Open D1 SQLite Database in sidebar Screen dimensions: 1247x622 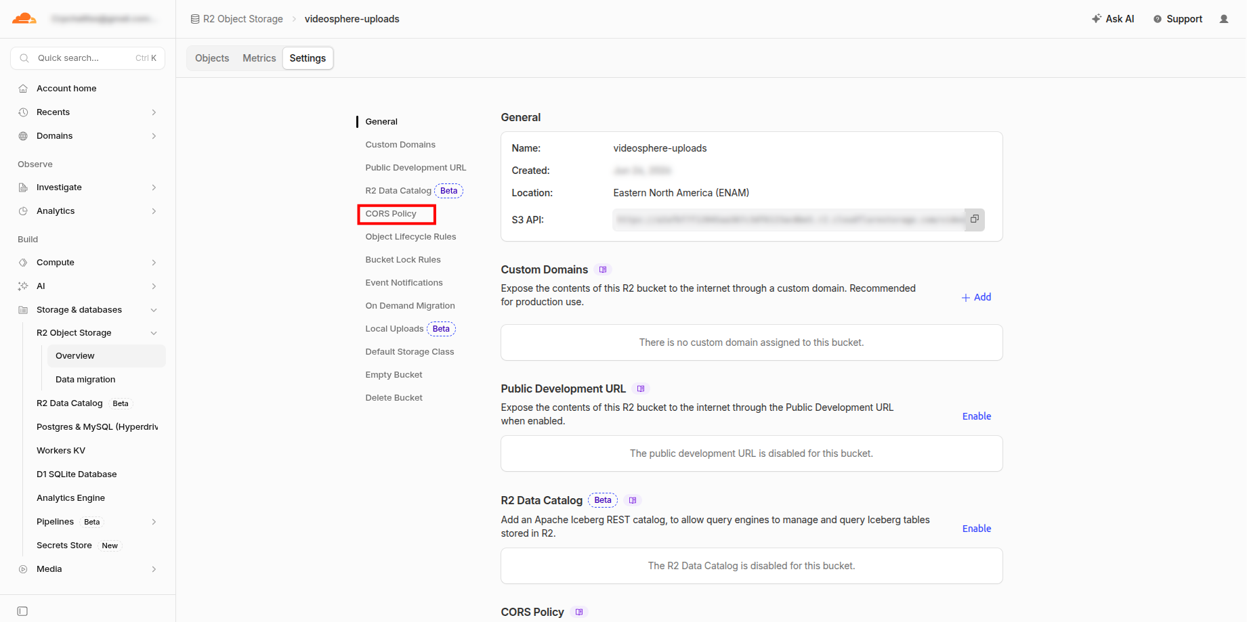[77, 474]
